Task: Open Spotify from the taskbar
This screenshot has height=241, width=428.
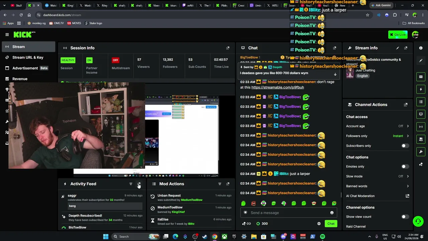Action: click(x=322, y=237)
